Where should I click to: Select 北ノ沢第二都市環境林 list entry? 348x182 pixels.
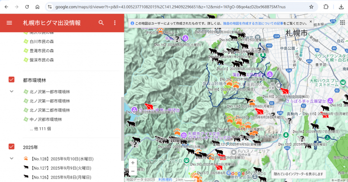point(50,110)
